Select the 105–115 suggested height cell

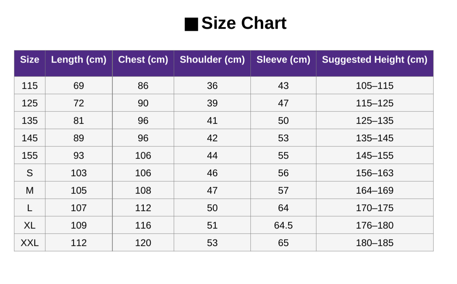374,86
